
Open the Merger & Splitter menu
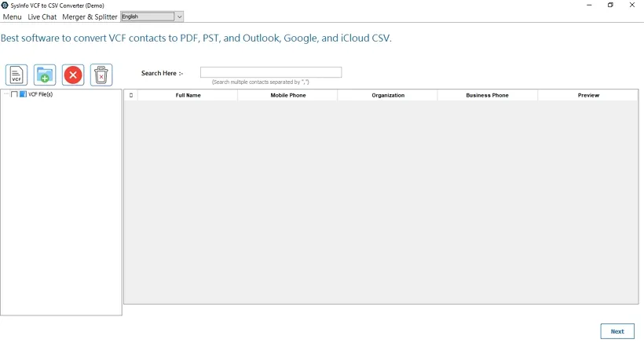coord(90,16)
